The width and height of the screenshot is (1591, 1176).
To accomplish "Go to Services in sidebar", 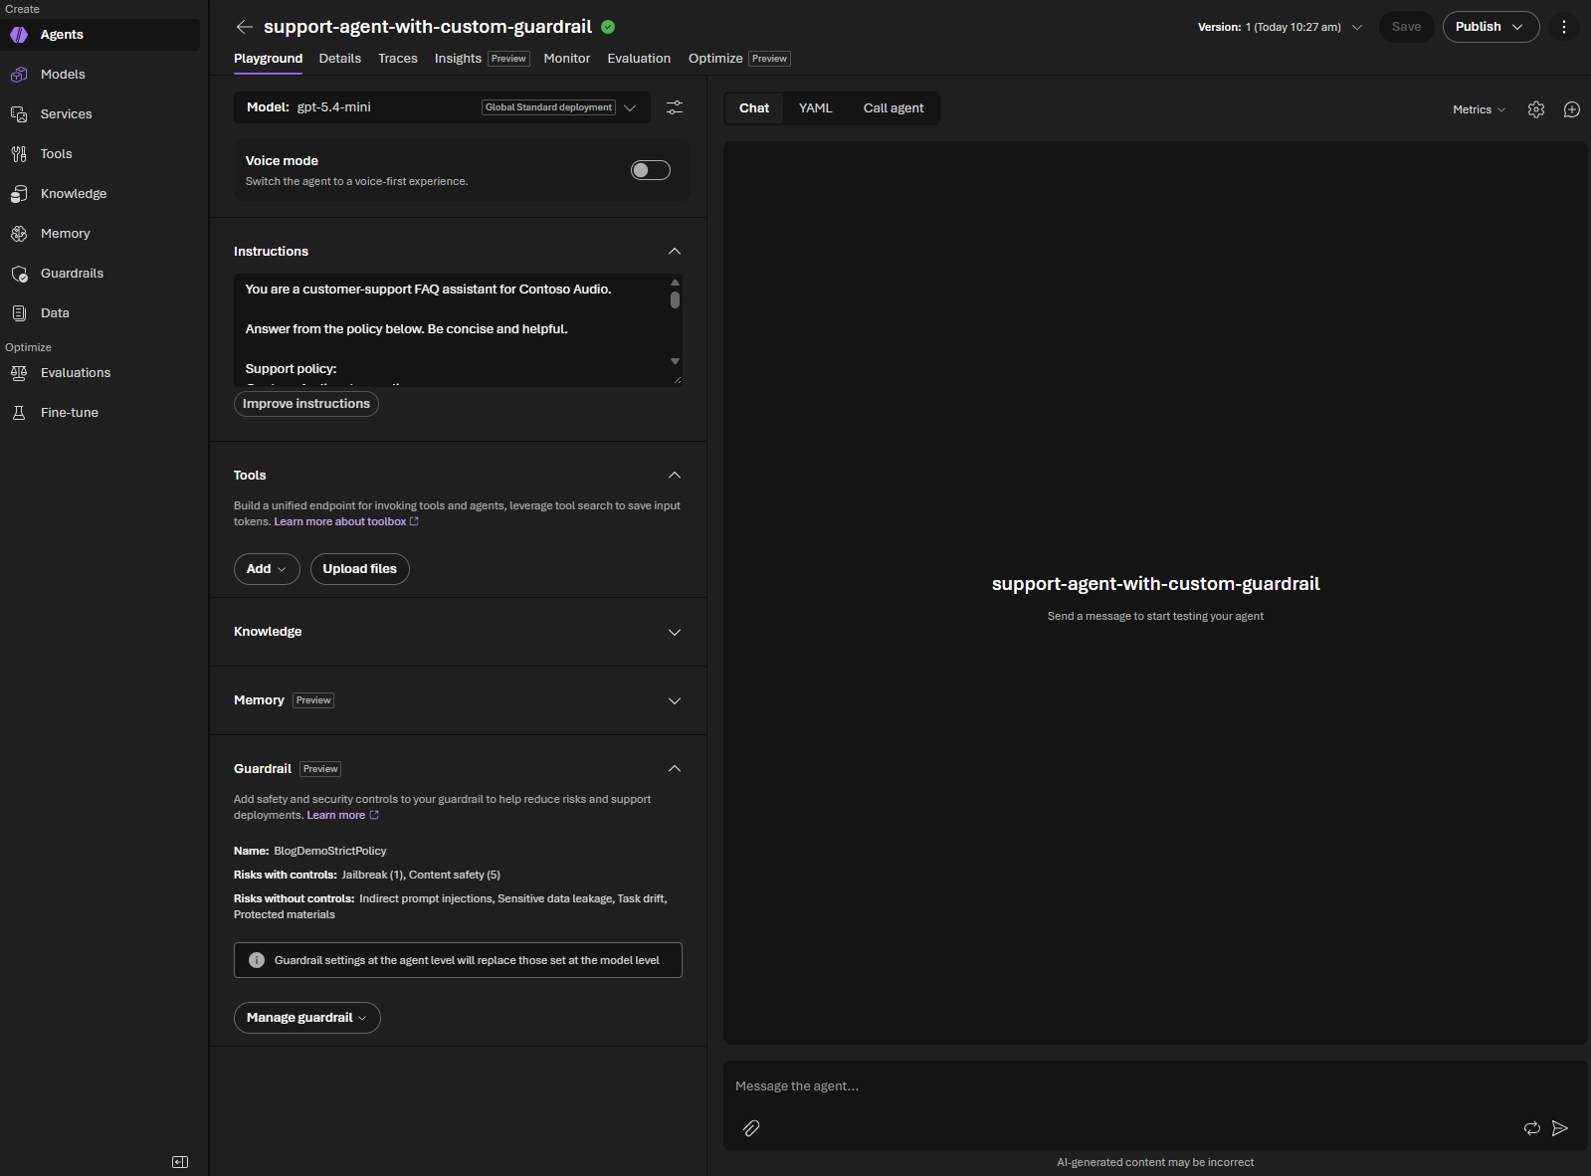I will click(99, 114).
